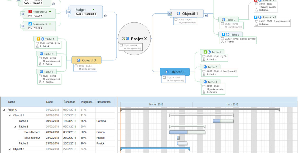The width and height of the screenshot is (298, 153).
Task: Click the priority 1 marker on Ressource 2
Action: (30, 12)
